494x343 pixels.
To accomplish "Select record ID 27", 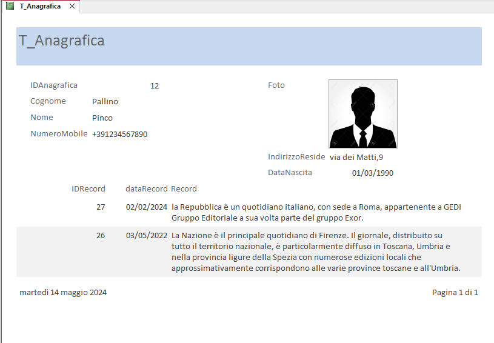I will pyautogui.click(x=101, y=207).
